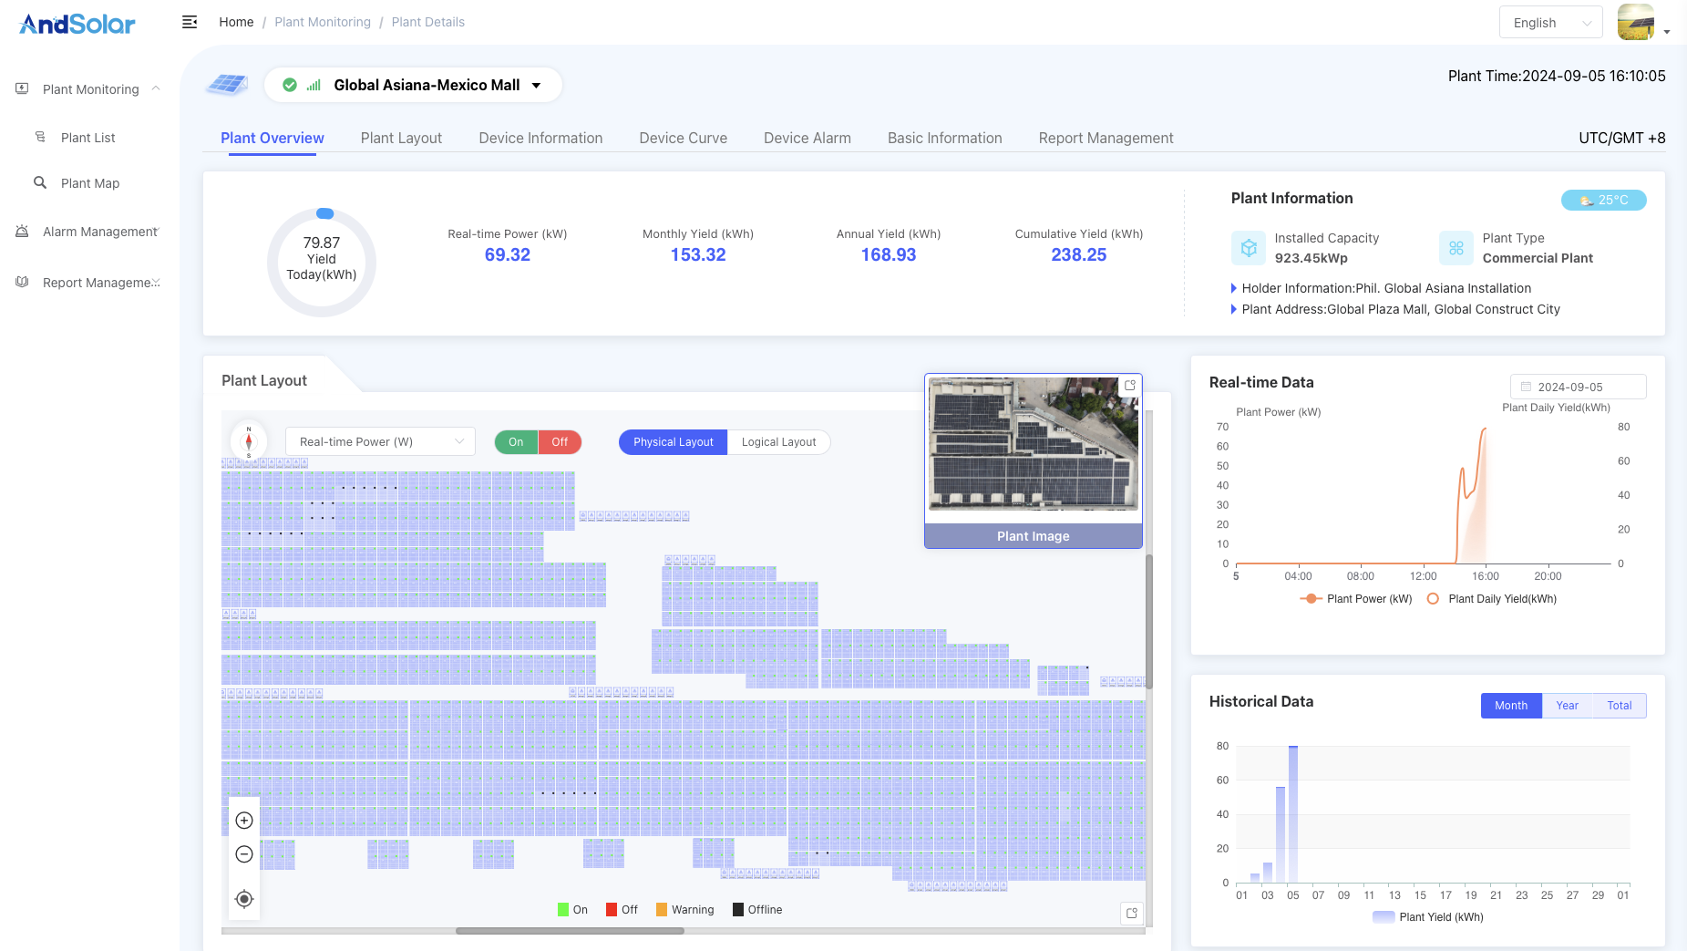Switch to Logical Layout view
This screenshot has width=1687, height=951.
(x=778, y=442)
